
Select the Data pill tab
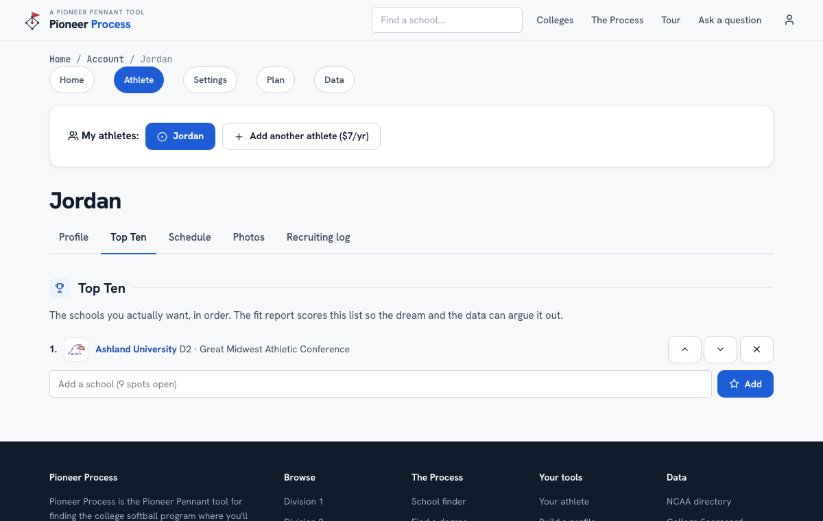(x=334, y=80)
